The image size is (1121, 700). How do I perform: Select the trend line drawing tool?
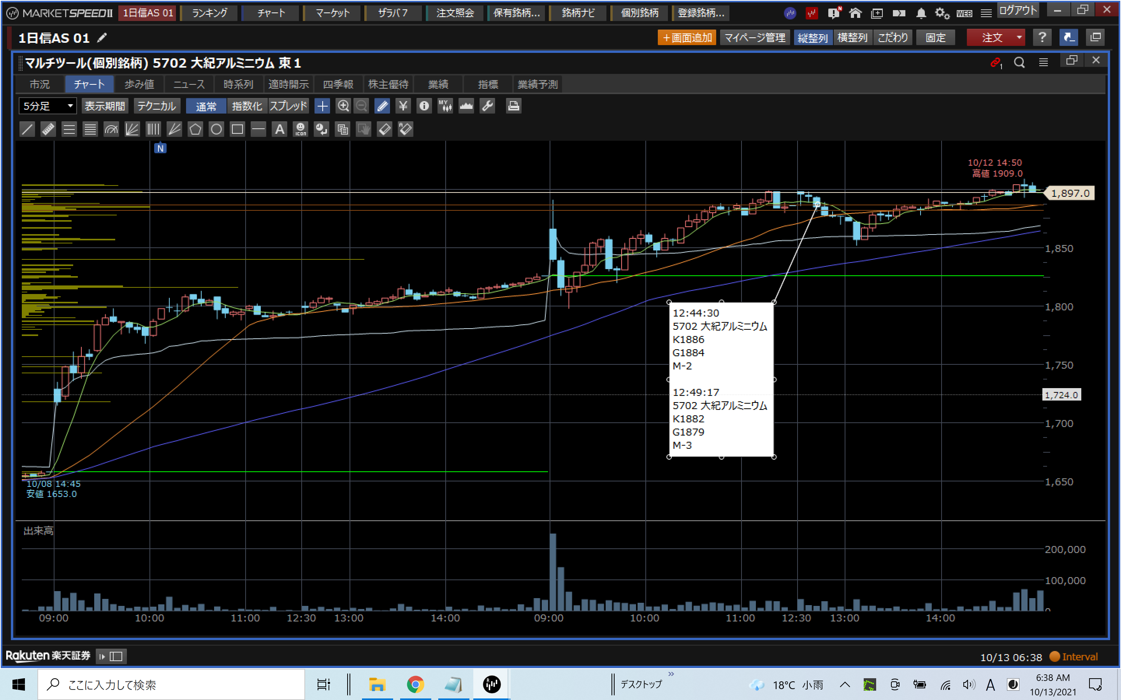(x=27, y=129)
